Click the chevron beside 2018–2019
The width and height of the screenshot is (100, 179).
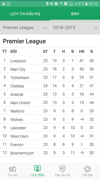[95, 28]
